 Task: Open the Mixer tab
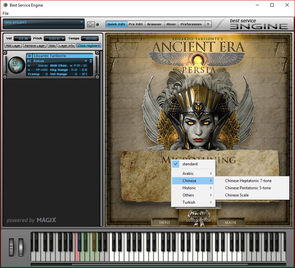171,24
